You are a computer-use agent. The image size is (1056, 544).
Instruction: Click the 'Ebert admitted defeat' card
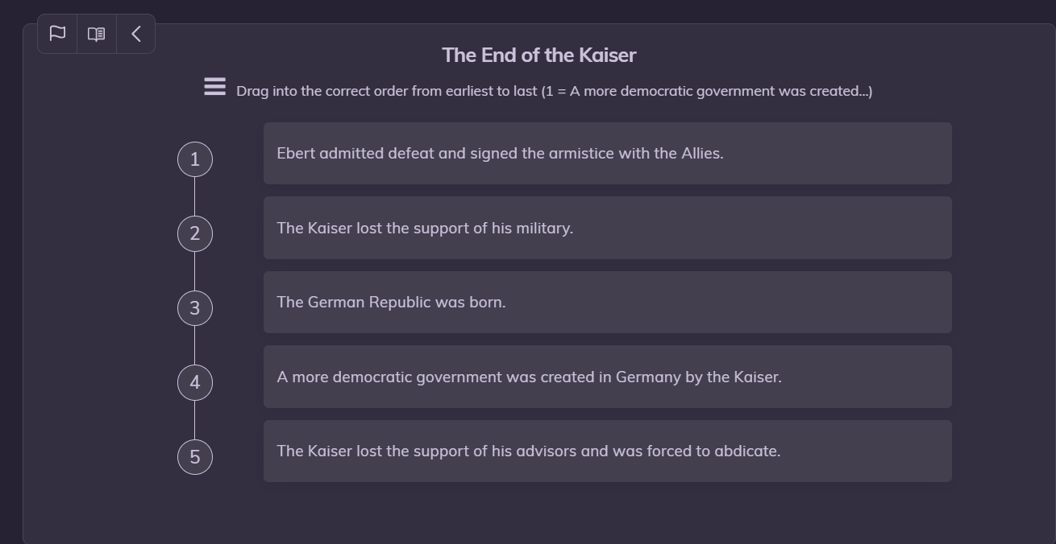607,154
